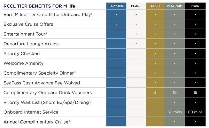Image resolution: width=209 pixels, height=128 pixels.
Task: Click Noir 60 mins internet cell
Action: click(195, 112)
